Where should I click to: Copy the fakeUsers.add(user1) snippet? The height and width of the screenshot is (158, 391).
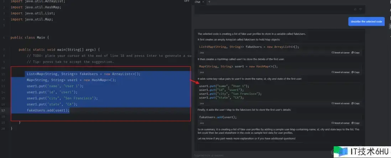click(x=355, y=123)
